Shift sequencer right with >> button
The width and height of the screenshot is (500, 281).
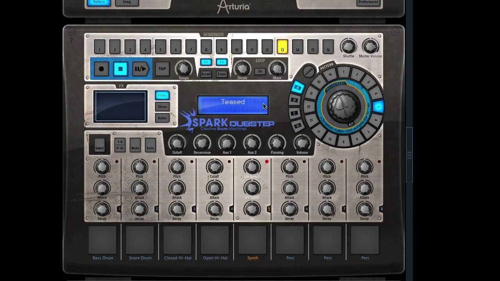click(221, 62)
